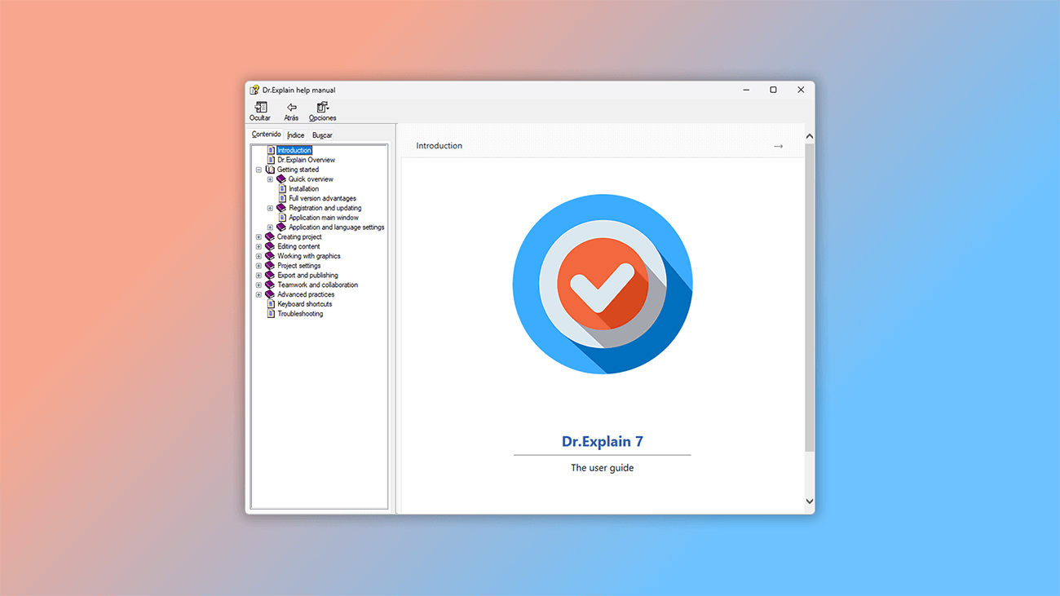Viewport: 1060px width, 596px height.
Task: Expand the Editing content node
Action: pyautogui.click(x=258, y=246)
